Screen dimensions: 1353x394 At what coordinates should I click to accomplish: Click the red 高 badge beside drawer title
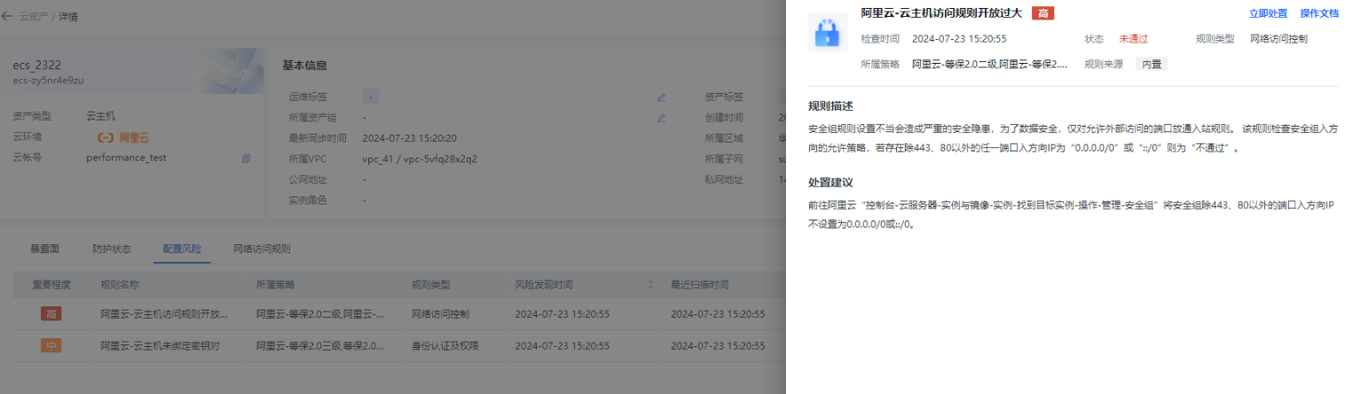click(x=1042, y=13)
